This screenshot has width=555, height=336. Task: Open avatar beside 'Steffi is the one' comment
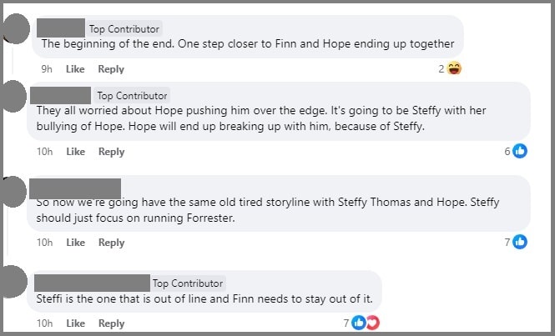click(x=13, y=281)
